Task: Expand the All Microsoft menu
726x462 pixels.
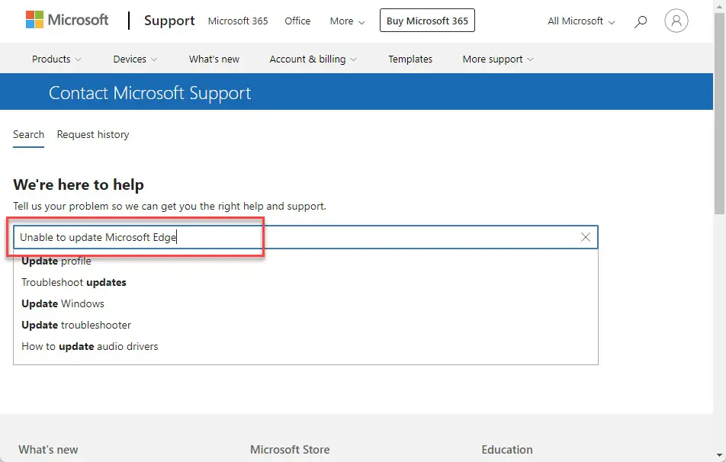Action: click(581, 21)
